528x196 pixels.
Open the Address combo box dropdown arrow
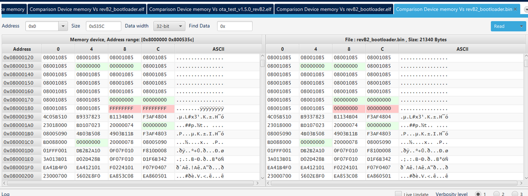click(63, 26)
